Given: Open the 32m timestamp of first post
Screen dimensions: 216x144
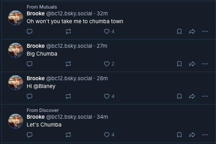Looking at the screenshot, I should pos(102,14).
